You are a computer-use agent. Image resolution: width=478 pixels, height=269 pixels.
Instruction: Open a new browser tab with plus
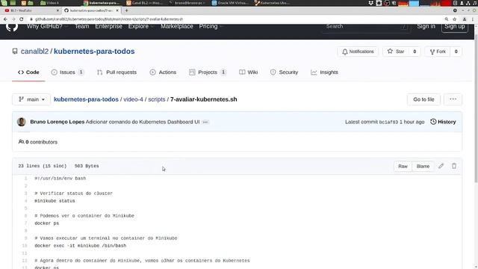click(126, 10)
